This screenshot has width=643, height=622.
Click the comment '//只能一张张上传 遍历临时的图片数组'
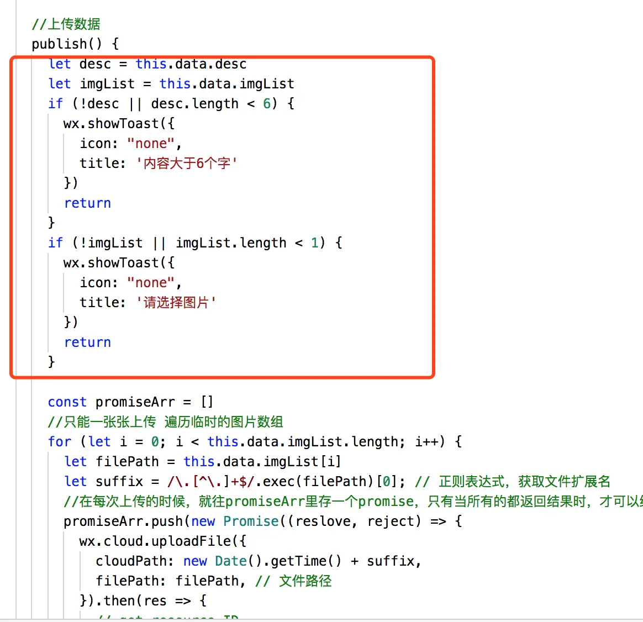pos(166,421)
